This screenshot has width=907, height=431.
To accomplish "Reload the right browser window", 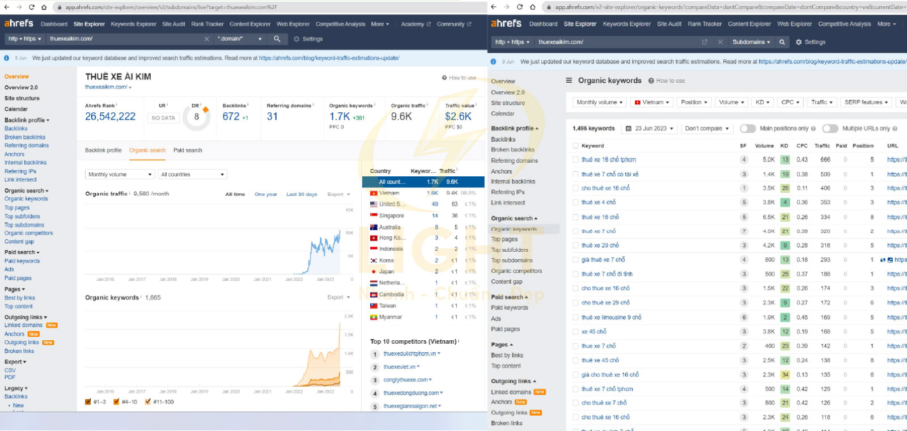I will (519, 7).
